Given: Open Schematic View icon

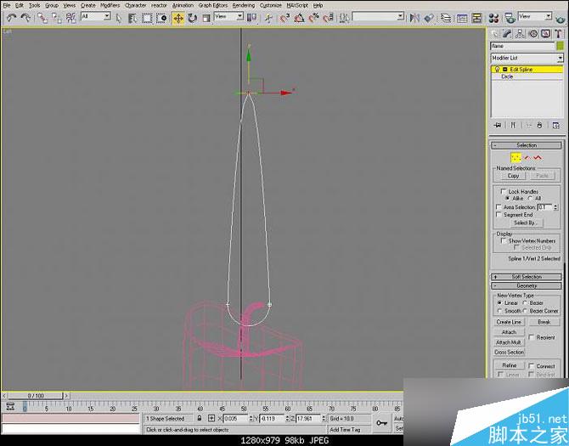Looking at the screenshot, I should click(x=476, y=18).
